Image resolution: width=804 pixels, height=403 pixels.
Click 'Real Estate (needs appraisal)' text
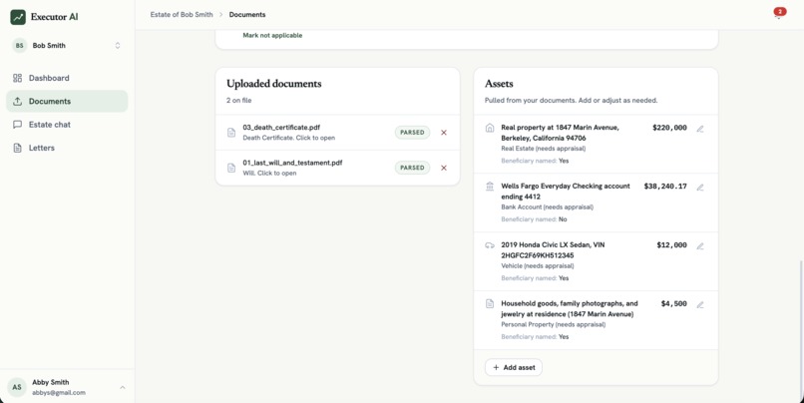[543, 149]
